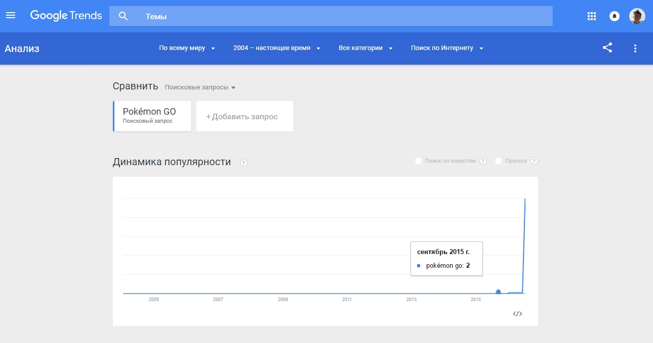Image resolution: width=653 pixels, height=343 pixels.
Task: Enable the Прогноз checkbox
Action: point(498,161)
